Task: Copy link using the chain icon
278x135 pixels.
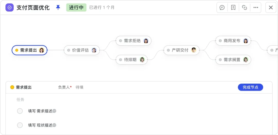Action: coord(245,8)
